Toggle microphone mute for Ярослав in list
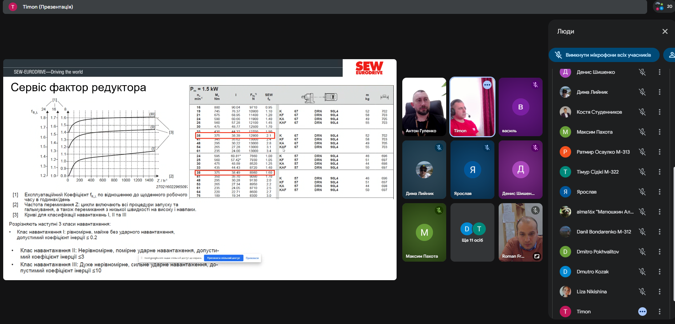The width and height of the screenshot is (675, 324). click(642, 192)
